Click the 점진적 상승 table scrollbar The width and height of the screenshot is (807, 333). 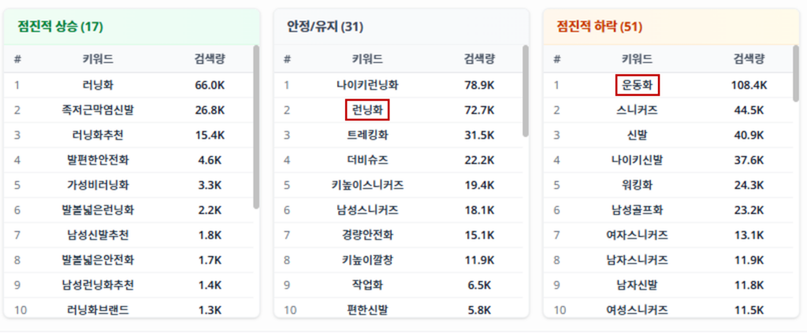[x=256, y=126]
